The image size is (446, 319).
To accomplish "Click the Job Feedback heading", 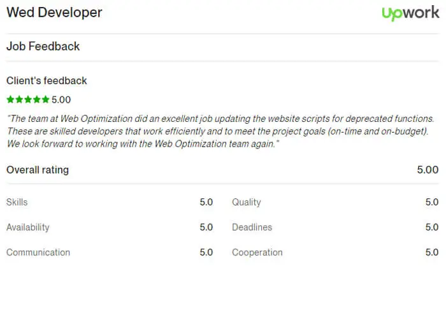I will pyautogui.click(x=43, y=46).
